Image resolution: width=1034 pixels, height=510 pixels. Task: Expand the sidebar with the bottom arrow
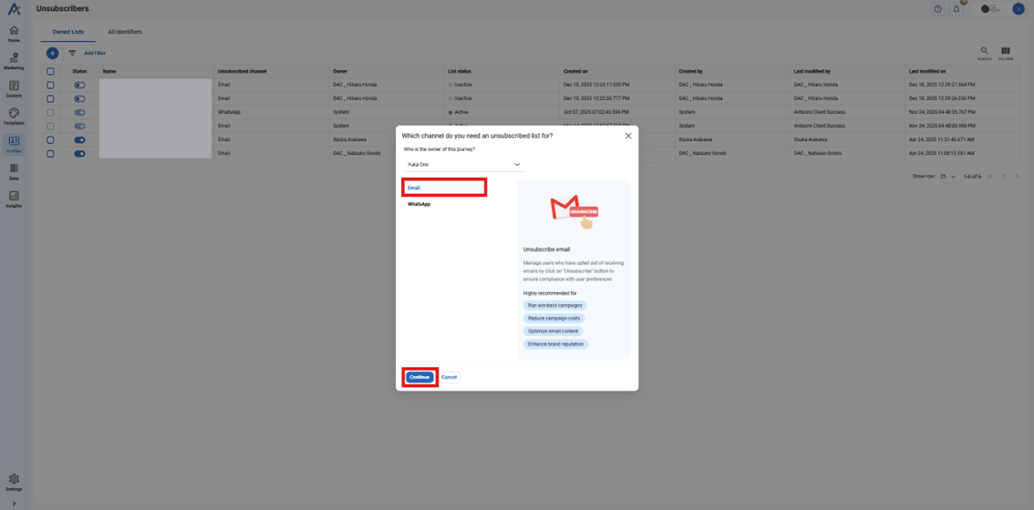(x=14, y=504)
